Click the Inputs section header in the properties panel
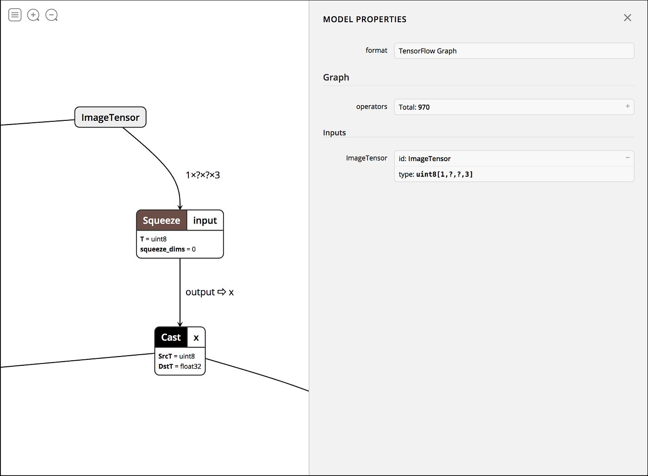Screen dimensions: 648x476 [x=334, y=132]
